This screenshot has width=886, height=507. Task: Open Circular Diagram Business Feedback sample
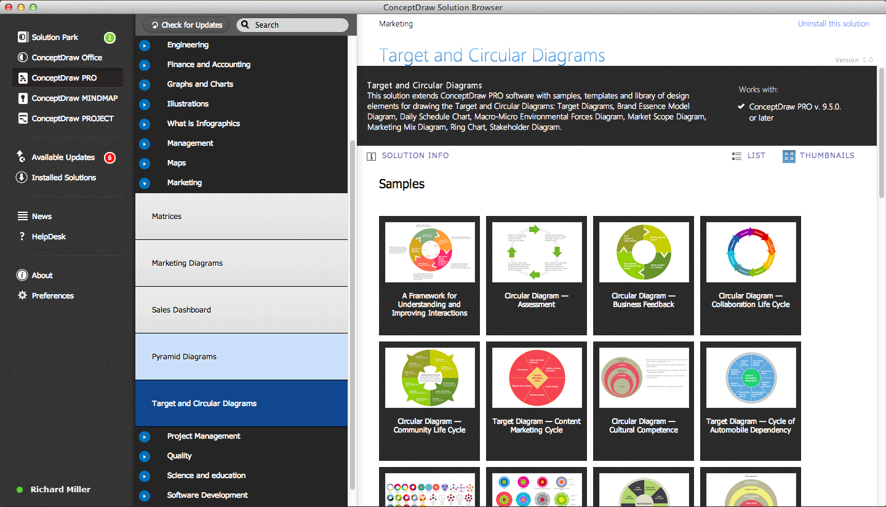point(644,276)
